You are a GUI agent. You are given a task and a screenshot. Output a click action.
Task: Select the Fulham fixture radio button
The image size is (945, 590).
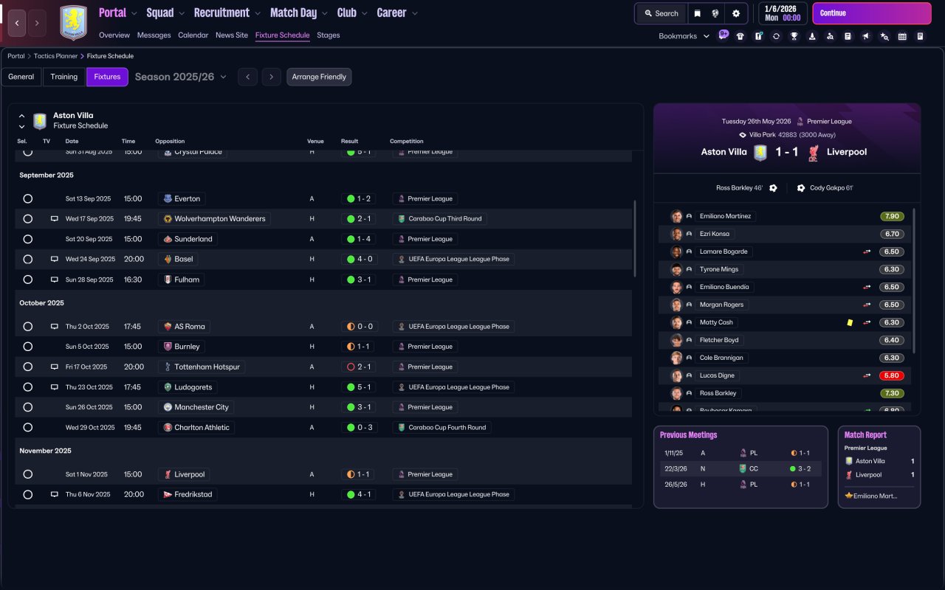(x=27, y=280)
